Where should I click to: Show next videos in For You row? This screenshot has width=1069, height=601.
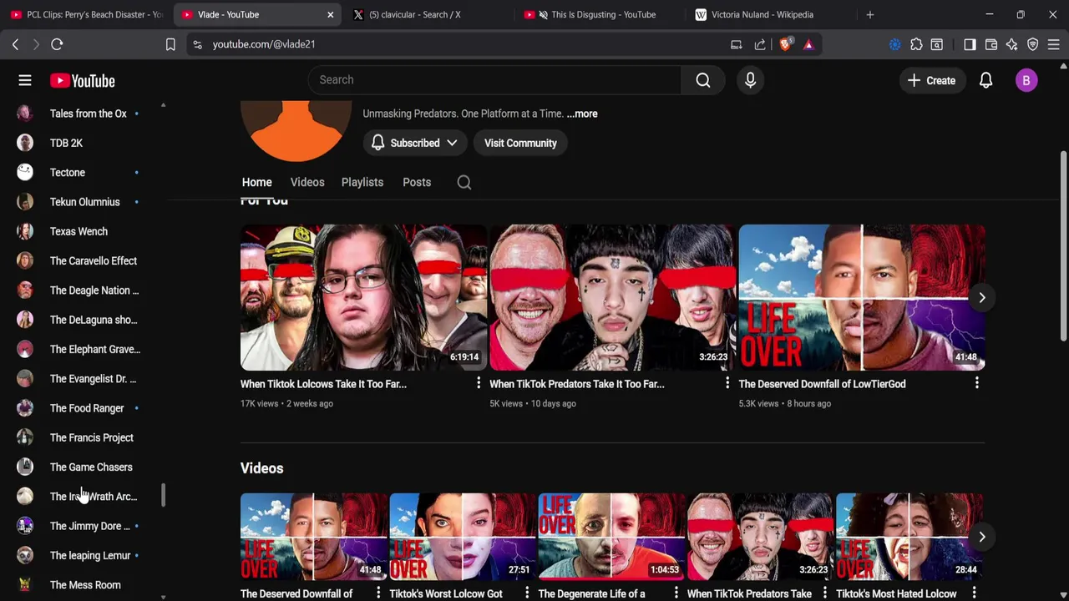(x=982, y=297)
